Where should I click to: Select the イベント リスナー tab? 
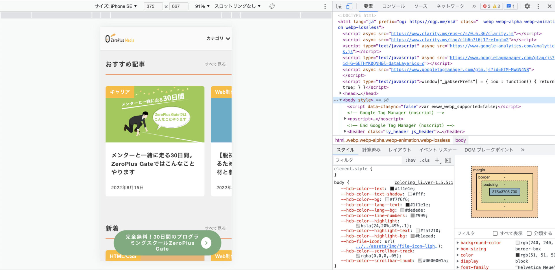pyautogui.click(x=438, y=150)
